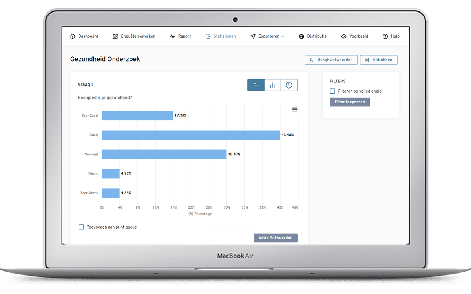Click the Afdrukken print button
This screenshot has height=294, width=471.
click(379, 60)
